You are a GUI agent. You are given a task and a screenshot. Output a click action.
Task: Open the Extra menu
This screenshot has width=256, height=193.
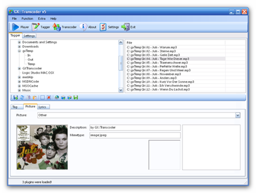coord(42,19)
